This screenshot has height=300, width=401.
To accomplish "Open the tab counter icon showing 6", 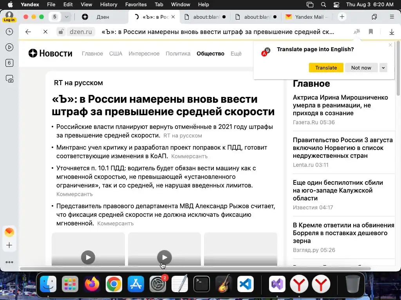I will coord(9,63).
